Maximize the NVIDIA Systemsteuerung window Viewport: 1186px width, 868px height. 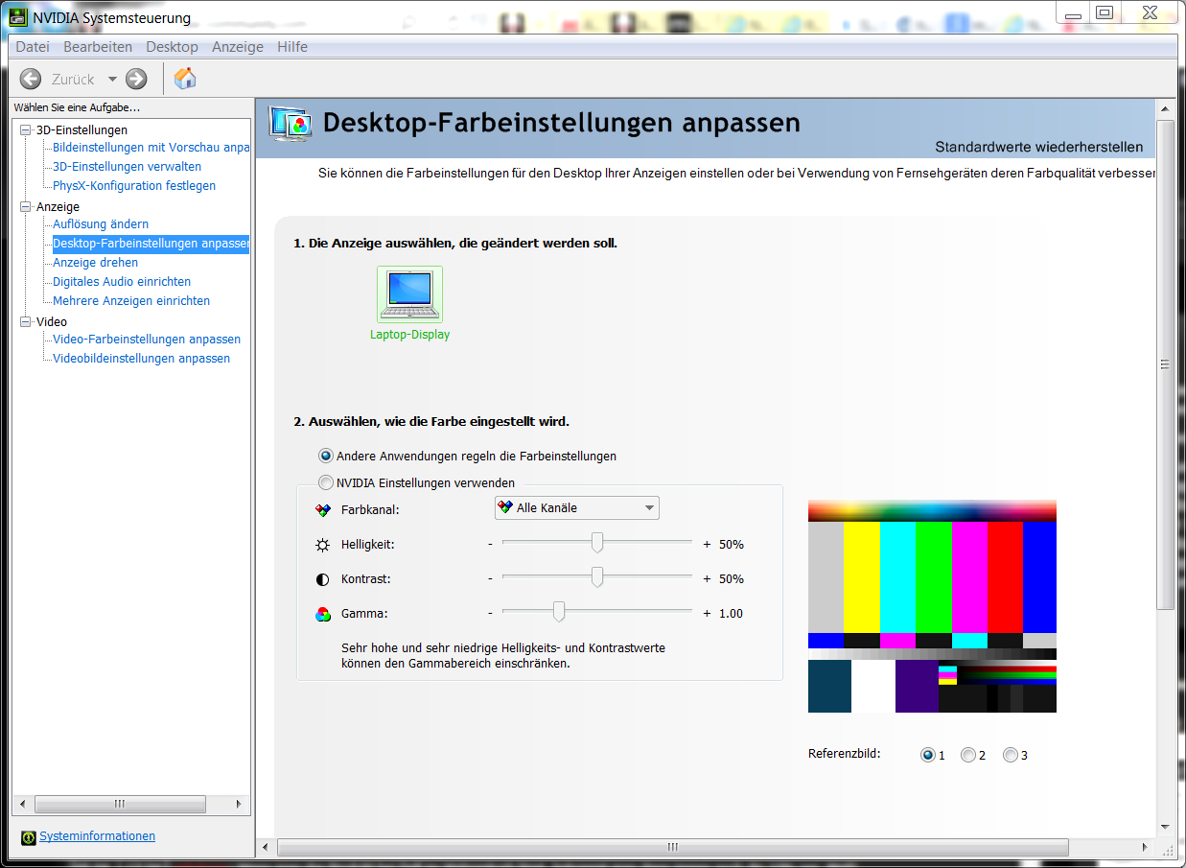click(x=1104, y=12)
